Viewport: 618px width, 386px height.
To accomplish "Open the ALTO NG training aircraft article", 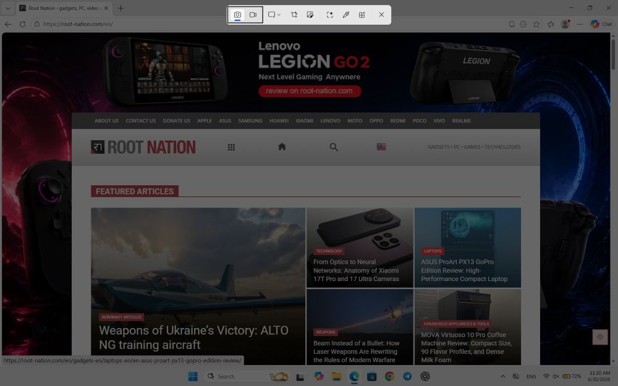I will coord(193,338).
